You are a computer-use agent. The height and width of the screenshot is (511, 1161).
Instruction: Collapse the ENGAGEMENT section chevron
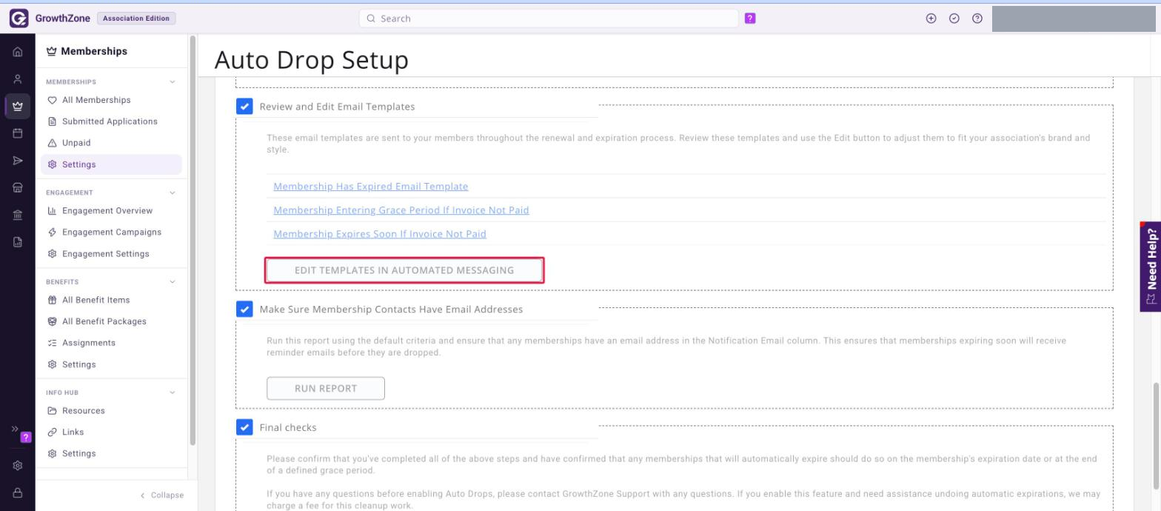(173, 193)
